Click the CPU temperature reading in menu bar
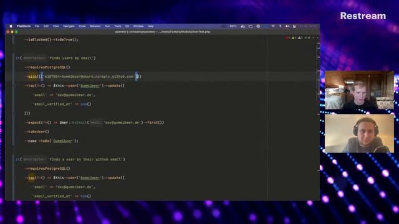The height and width of the screenshot is (224, 399). [233, 26]
